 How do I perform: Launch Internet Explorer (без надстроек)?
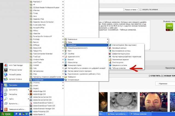click(x=124, y=45)
